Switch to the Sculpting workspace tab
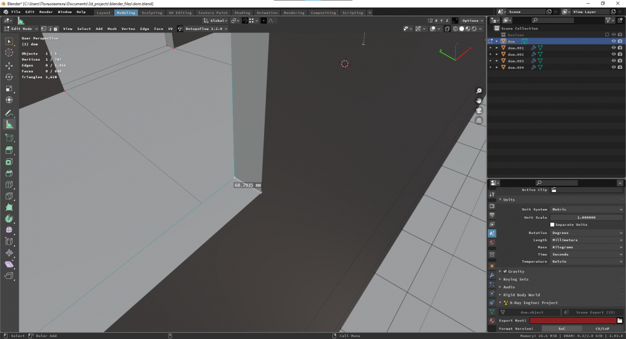 pyautogui.click(x=151, y=13)
